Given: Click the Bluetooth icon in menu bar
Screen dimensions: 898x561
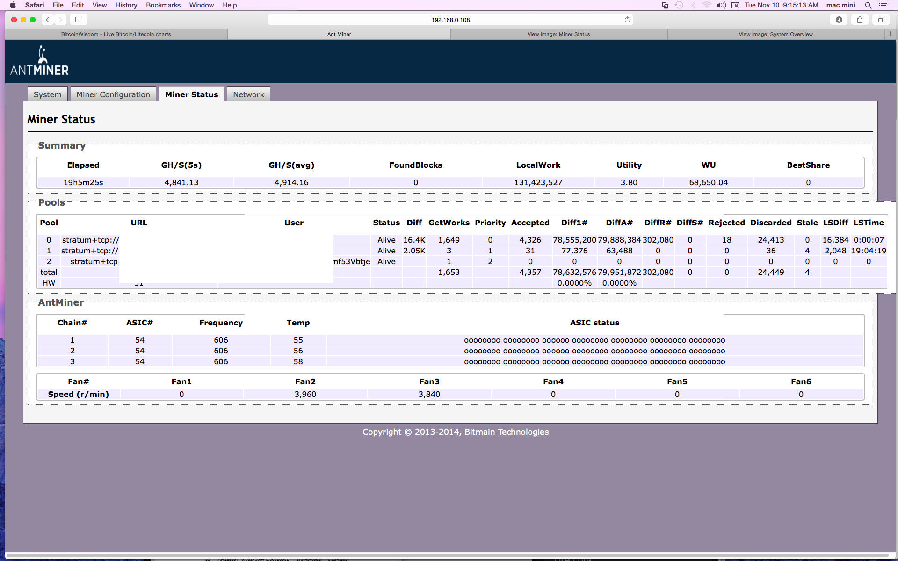Looking at the screenshot, I should click(693, 5).
